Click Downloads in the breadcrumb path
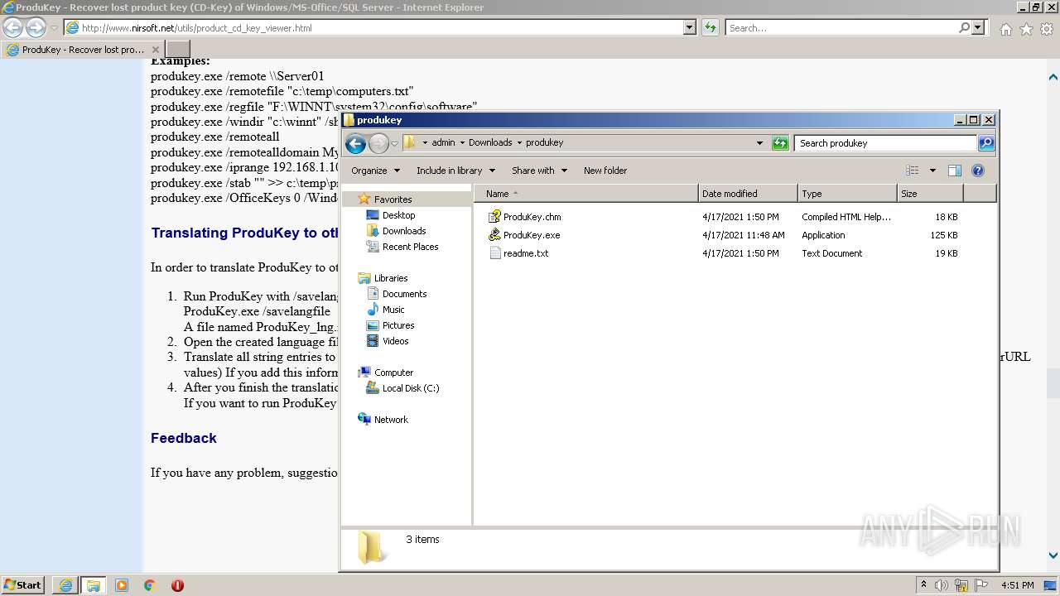Viewport: 1060px width, 596px height. tap(490, 142)
